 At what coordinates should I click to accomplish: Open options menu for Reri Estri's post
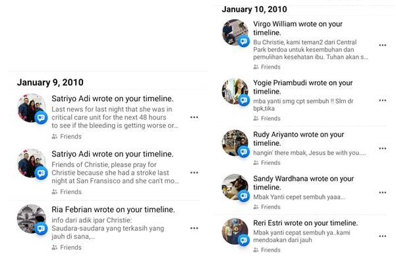point(382,236)
